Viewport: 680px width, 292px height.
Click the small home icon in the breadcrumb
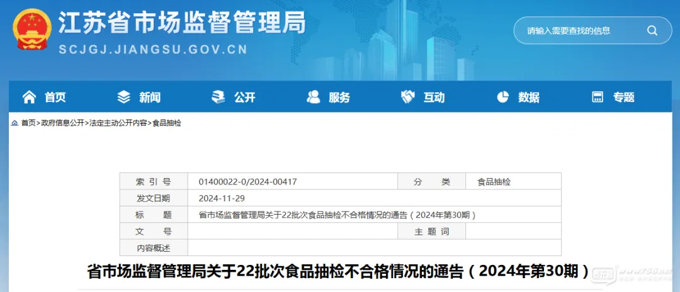coord(14,123)
